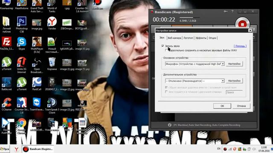
Task: Select the Daum PotPlayer desktop icon
Action: coord(7,126)
